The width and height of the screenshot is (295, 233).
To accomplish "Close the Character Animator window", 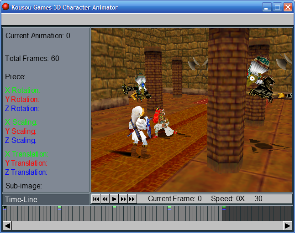I will pyautogui.click(x=288, y=7).
